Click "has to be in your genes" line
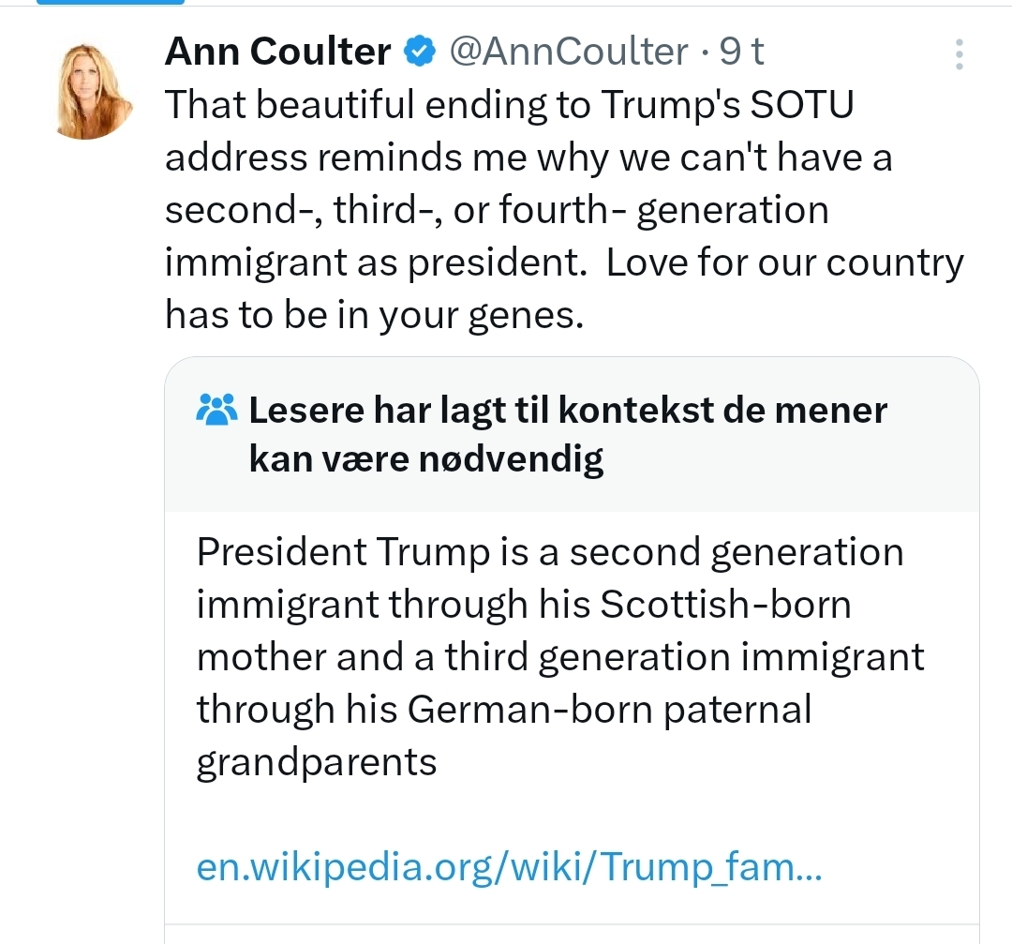This screenshot has width=1012, height=944. click(375, 315)
